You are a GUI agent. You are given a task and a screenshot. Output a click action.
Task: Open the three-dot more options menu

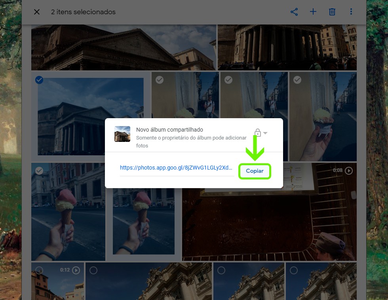351,12
